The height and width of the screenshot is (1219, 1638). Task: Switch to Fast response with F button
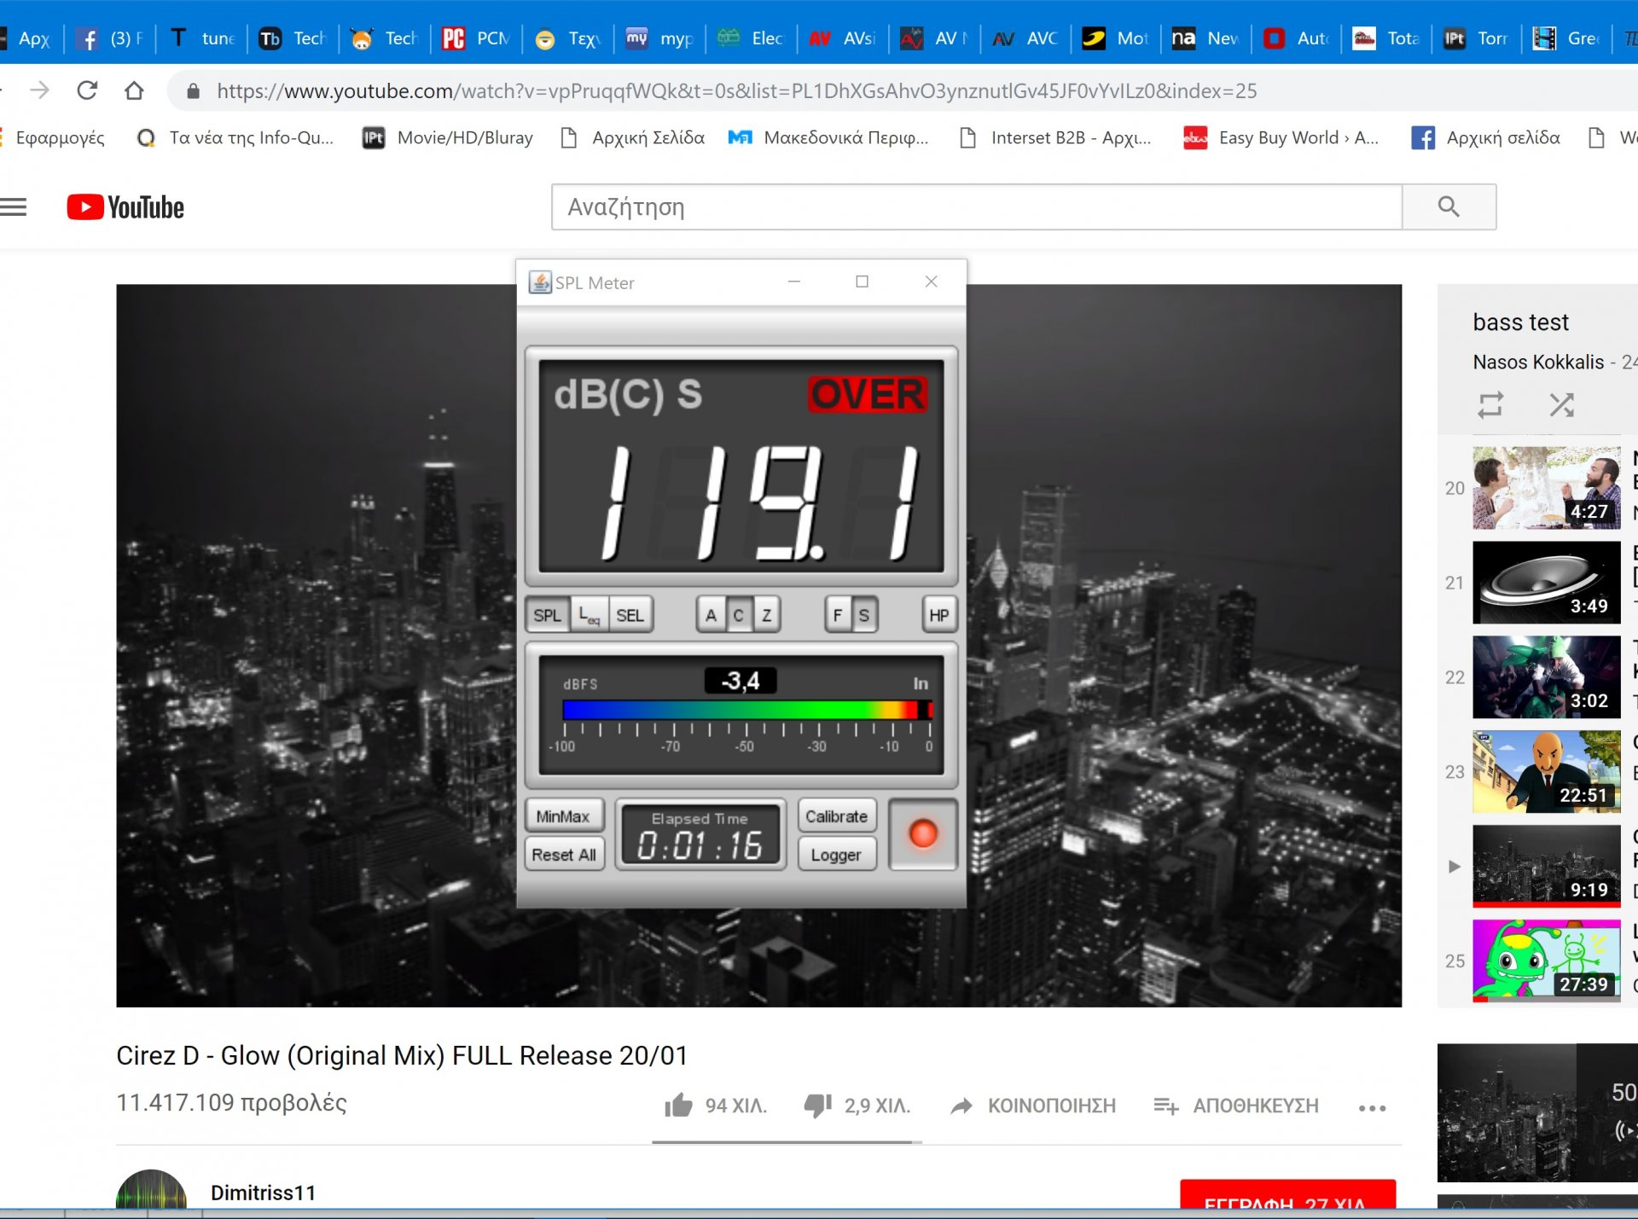tap(838, 615)
